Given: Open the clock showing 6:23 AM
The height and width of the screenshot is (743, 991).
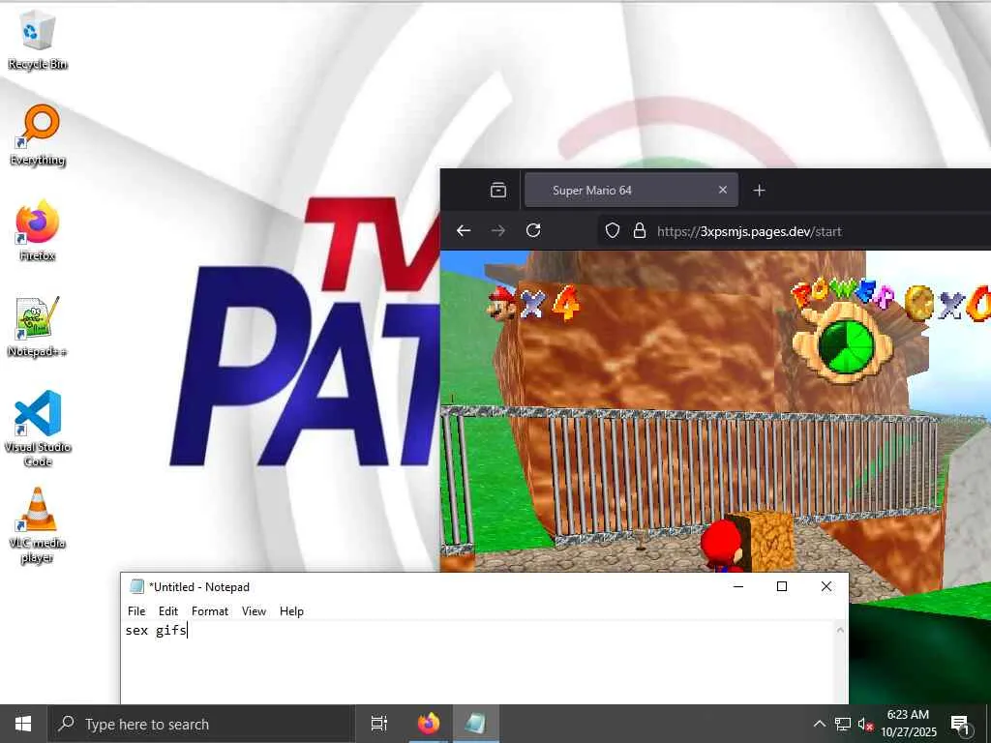Looking at the screenshot, I should (x=909, y=724).
